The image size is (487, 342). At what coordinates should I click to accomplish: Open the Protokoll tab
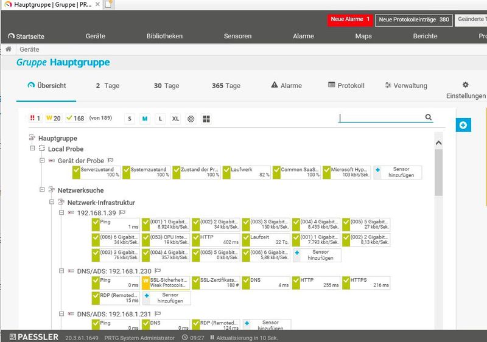(346, 85)
